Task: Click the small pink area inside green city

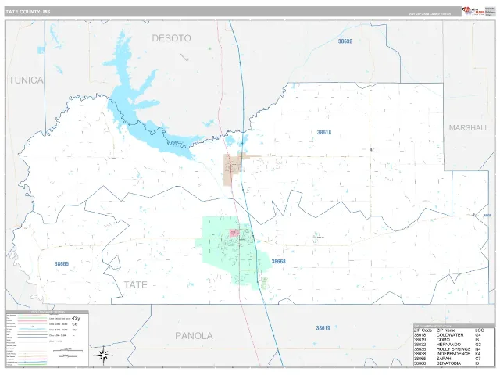Action: point(234,233)
